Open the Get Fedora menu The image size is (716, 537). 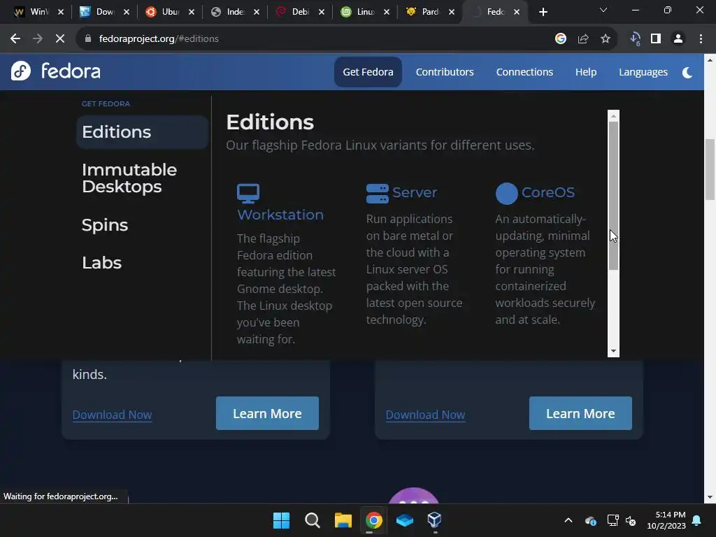368,72
